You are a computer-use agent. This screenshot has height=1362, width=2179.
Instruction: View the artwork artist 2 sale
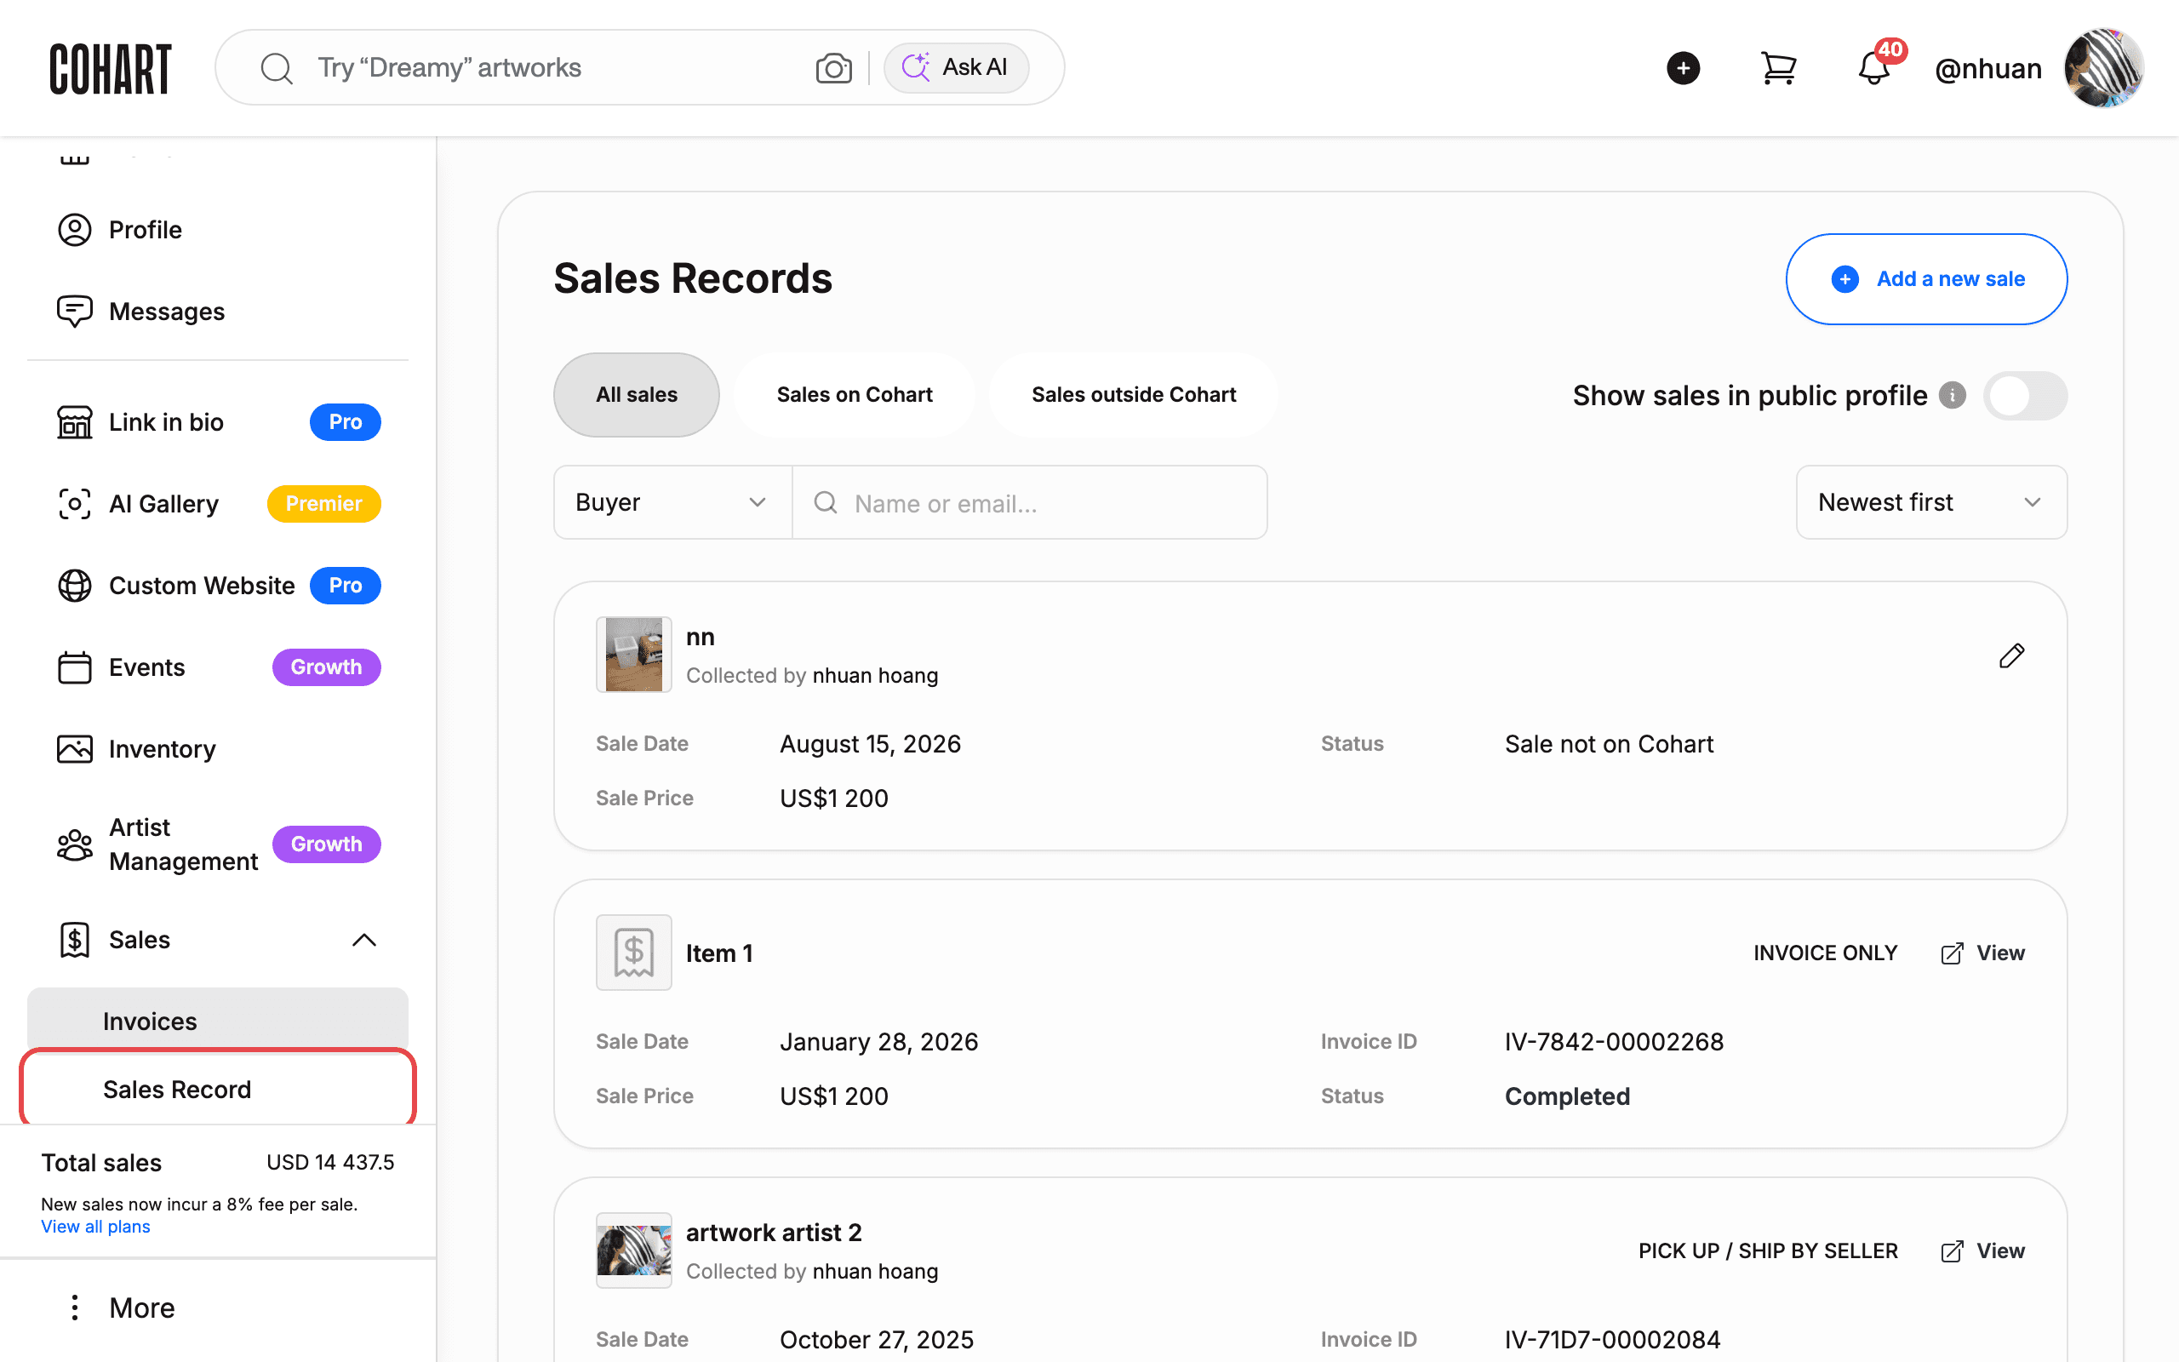click(1982, 1251)
